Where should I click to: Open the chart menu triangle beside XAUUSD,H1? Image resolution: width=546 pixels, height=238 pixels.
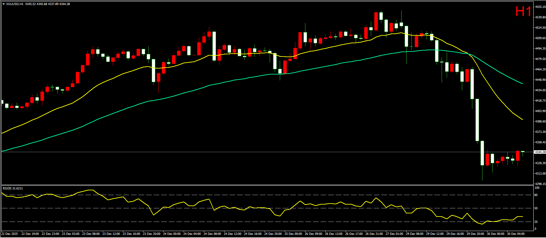click(x=3, y=4)
